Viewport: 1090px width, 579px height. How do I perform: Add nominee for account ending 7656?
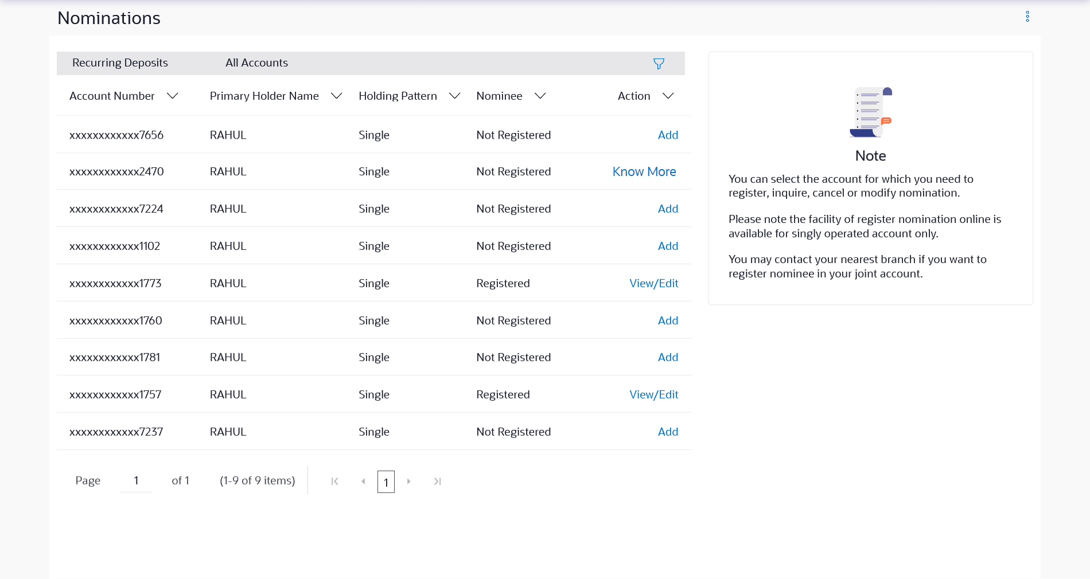[x=668, y=135]
